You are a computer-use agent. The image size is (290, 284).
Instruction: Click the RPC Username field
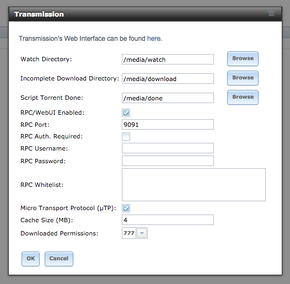[168, 148]
